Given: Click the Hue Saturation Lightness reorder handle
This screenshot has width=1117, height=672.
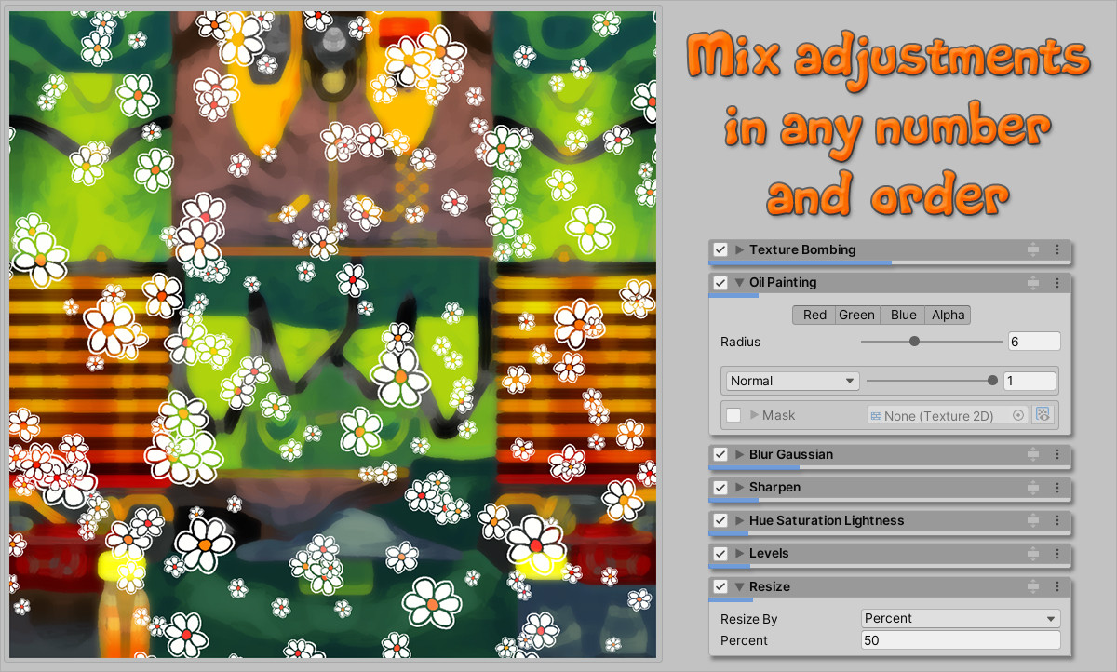Looking at the screenshot, I should click(1033, 520).
